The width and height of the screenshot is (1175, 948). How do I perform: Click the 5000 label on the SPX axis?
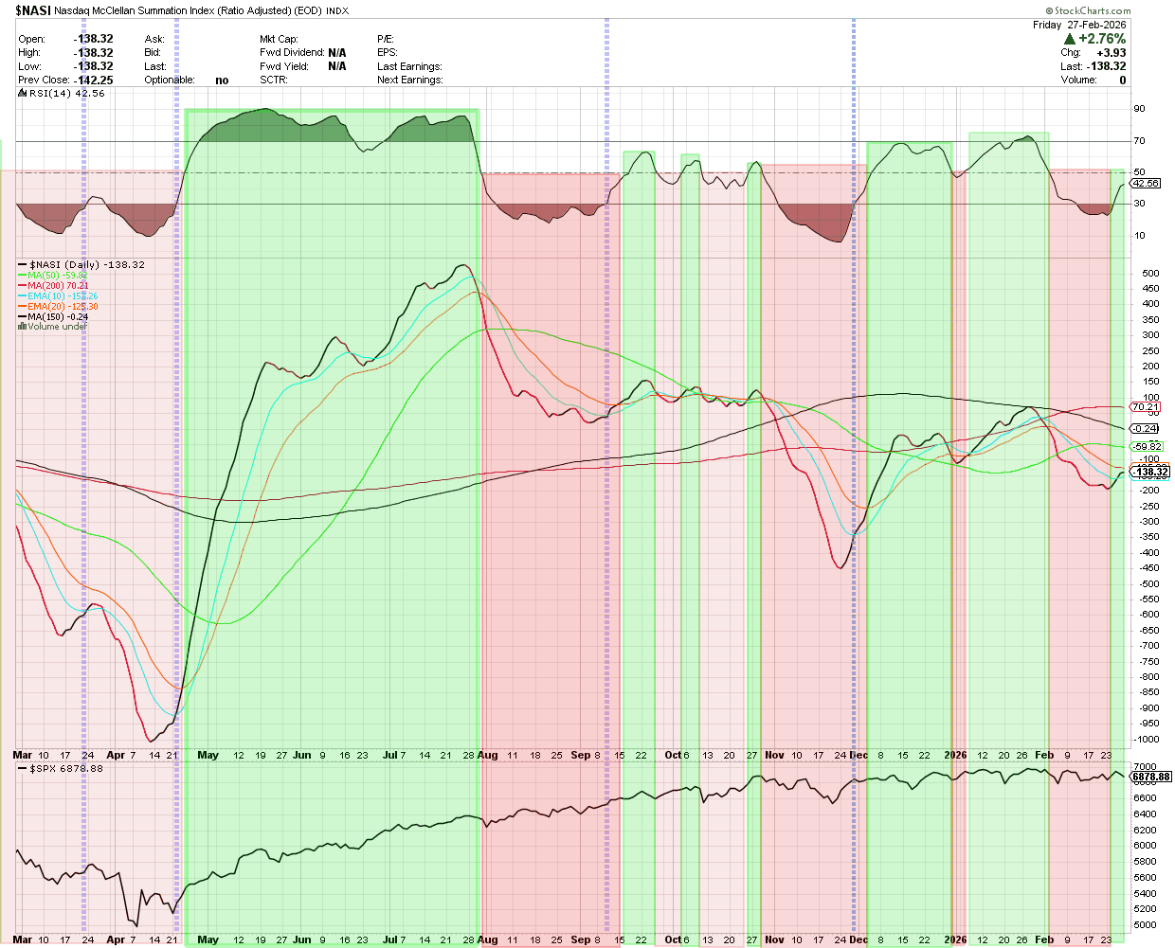pos(1145,925)
